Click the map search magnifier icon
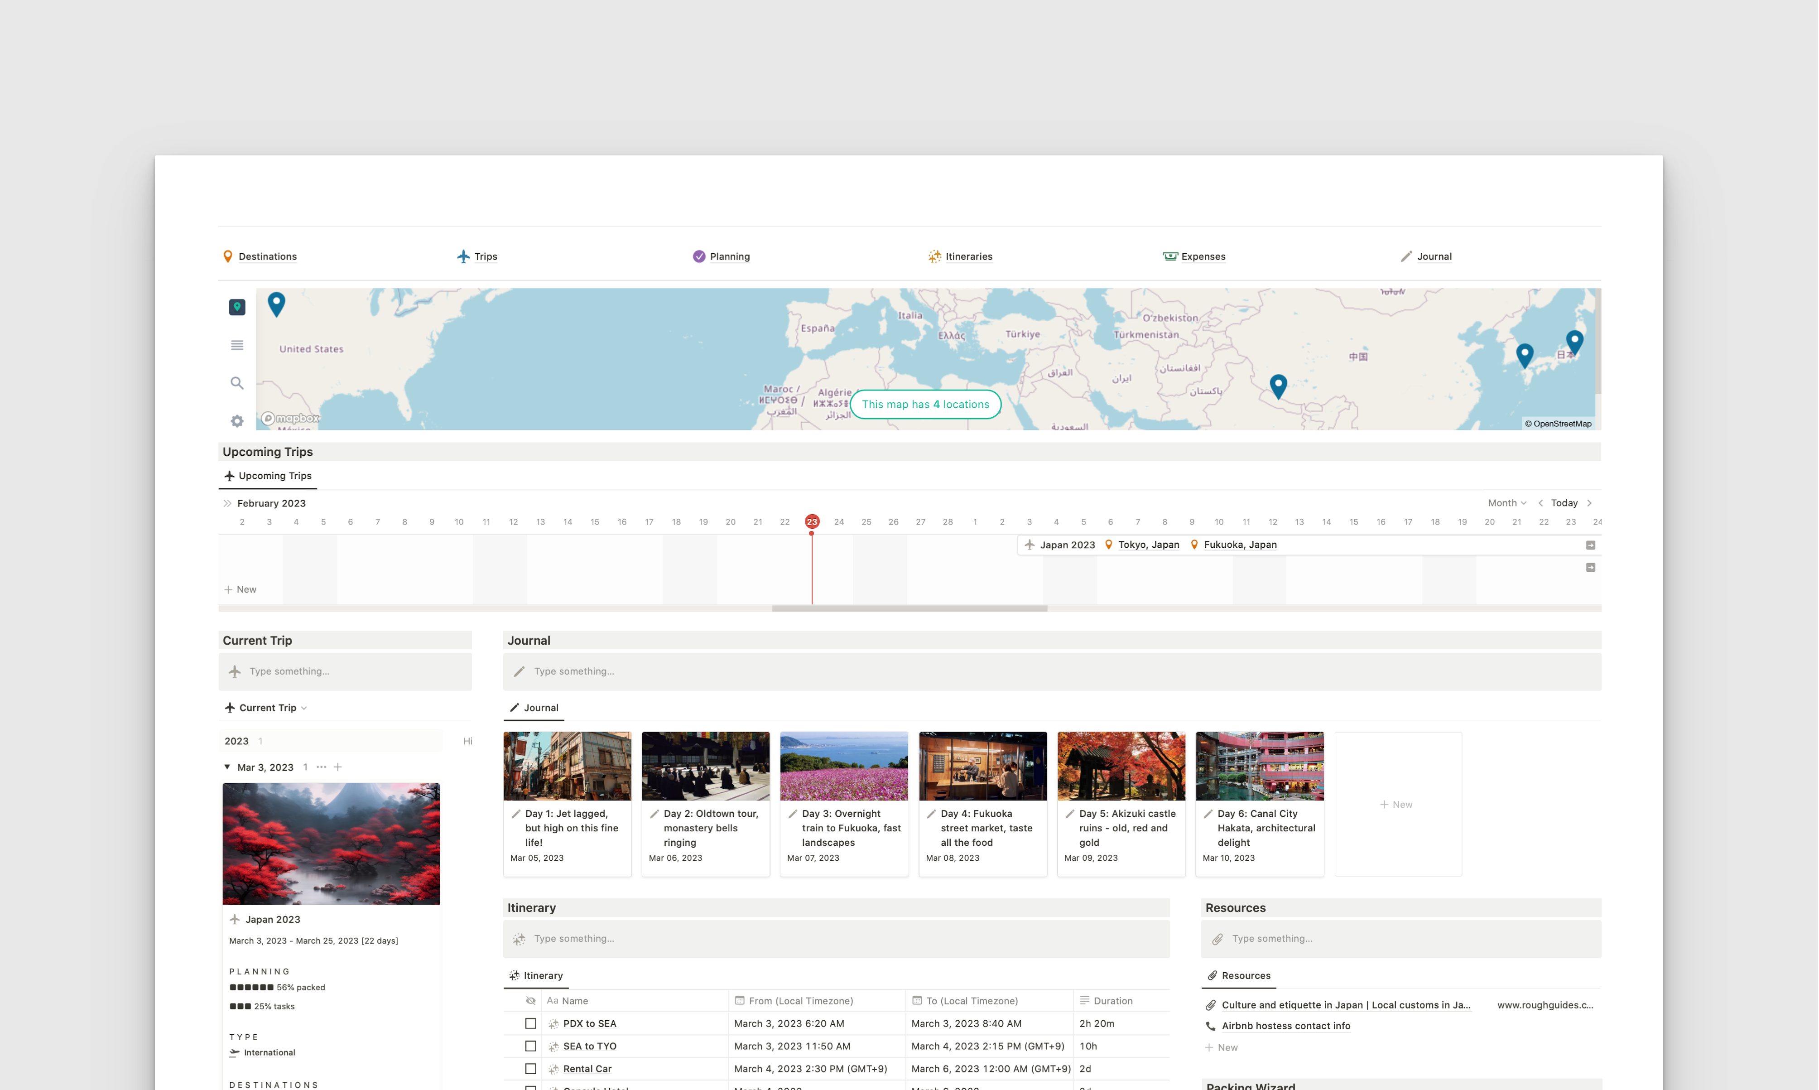 (x=236, y=383)
